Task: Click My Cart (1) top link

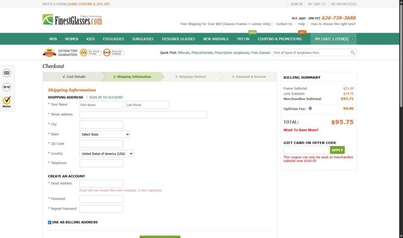Action: coord(317,4)
